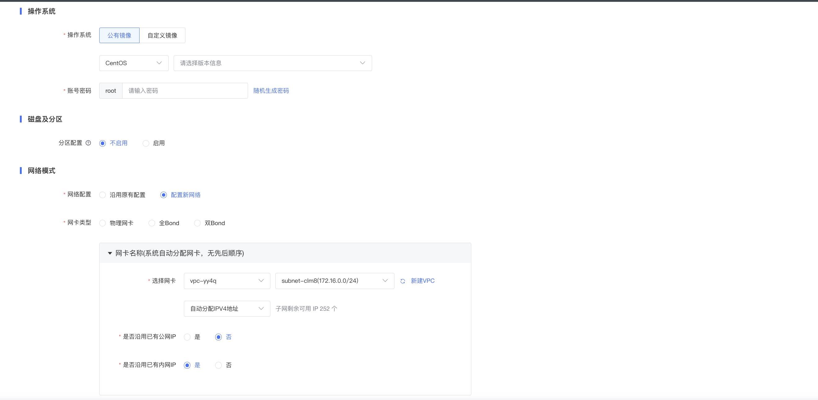Select 全Bond NIC type
The height and width of the screenshot is (400, 818).
152,223
